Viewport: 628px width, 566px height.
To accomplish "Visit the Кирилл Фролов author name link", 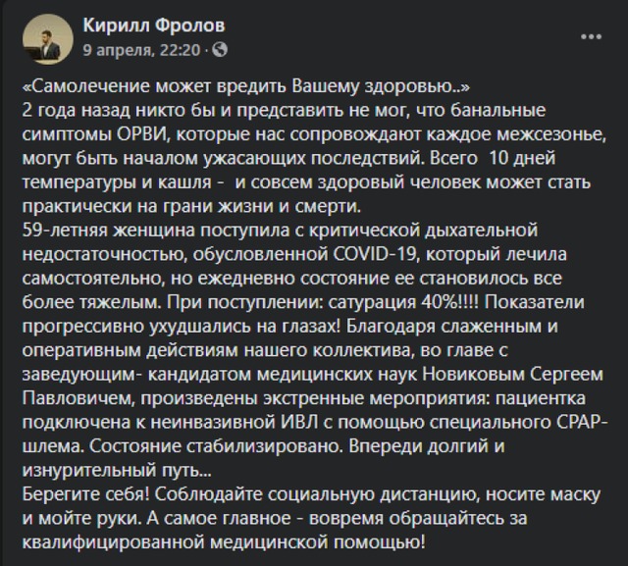I will point(154,26).
